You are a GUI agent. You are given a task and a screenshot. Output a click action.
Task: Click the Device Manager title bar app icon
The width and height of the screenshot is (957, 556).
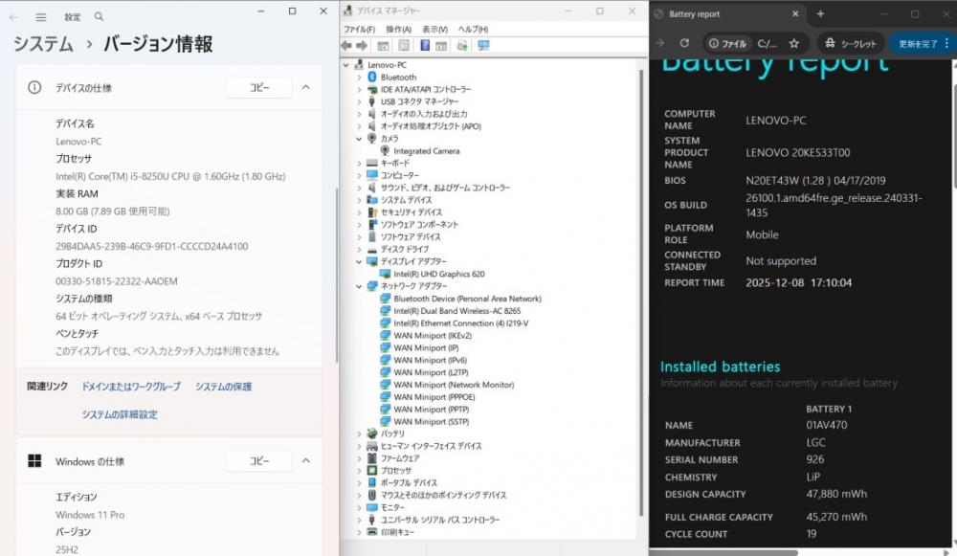click(347, 11)
